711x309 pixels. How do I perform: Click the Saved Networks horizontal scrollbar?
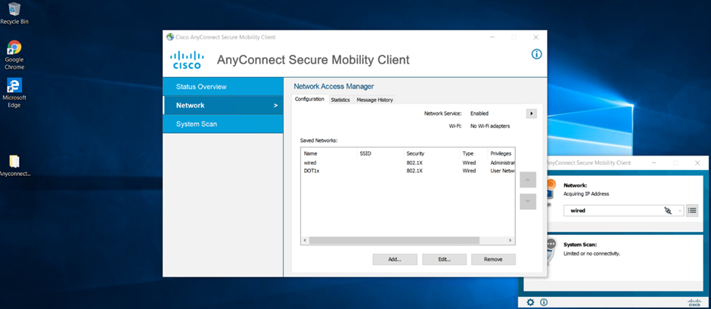coord(408,240)
